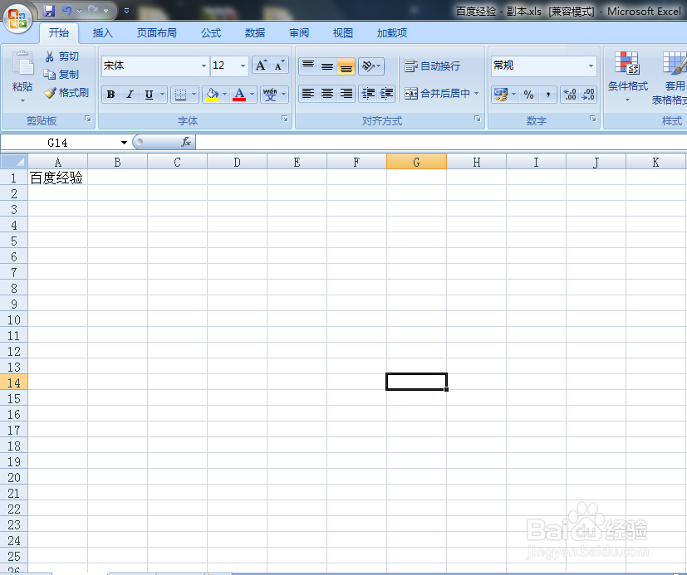Expand font color dropdown arrow
The image size is (687, 575).
tap(252, 94)
